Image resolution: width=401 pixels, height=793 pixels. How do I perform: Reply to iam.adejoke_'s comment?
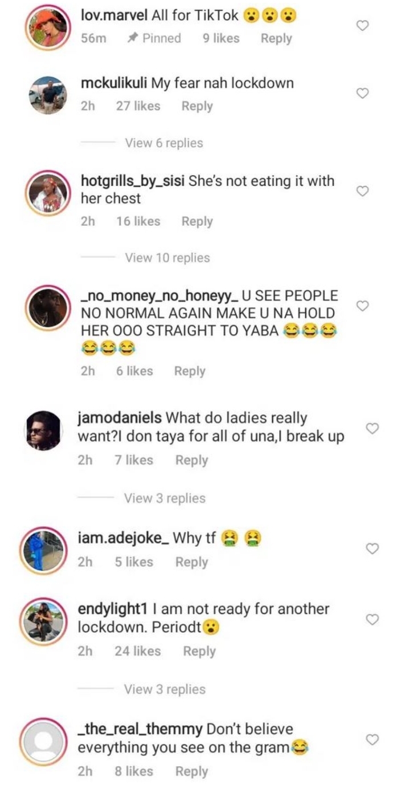[x=191, y=562]
